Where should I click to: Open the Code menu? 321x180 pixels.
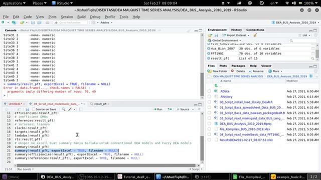[28, 16]
